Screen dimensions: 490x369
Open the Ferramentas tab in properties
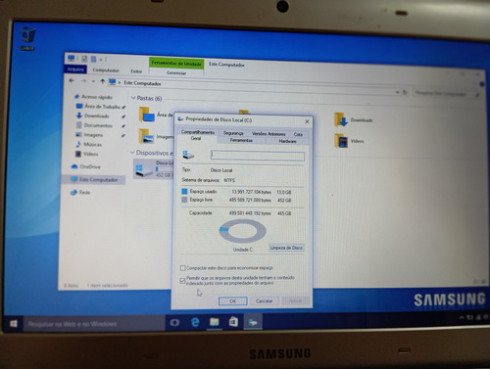(x=241, y=140)
